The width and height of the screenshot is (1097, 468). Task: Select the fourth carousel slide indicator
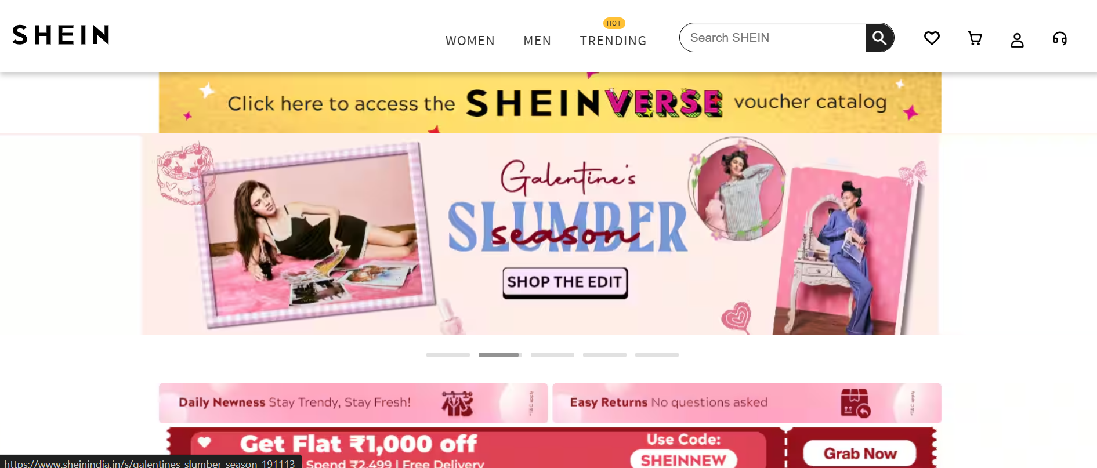[604, 355]
